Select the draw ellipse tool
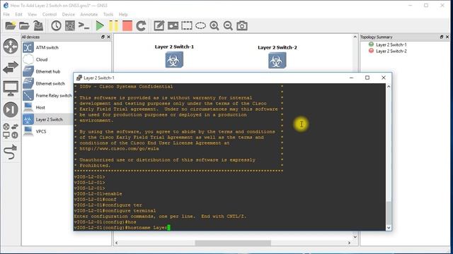The width and height of the screenshot is (453, 254). coord(200,26)
